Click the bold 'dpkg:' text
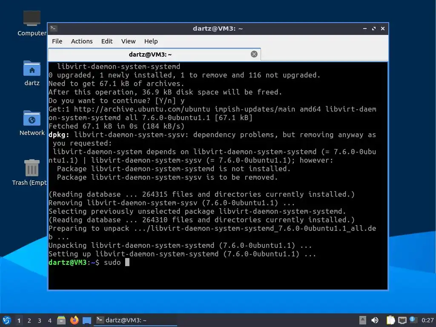Screen dimensions: 436x327 pyautogui.click(x=59, y=135)
